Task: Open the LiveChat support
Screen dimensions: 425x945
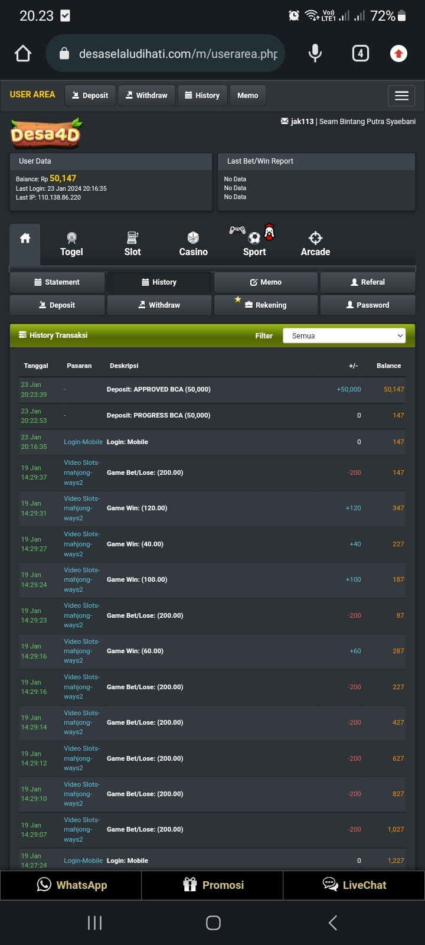Action: (x=354, y=885)
